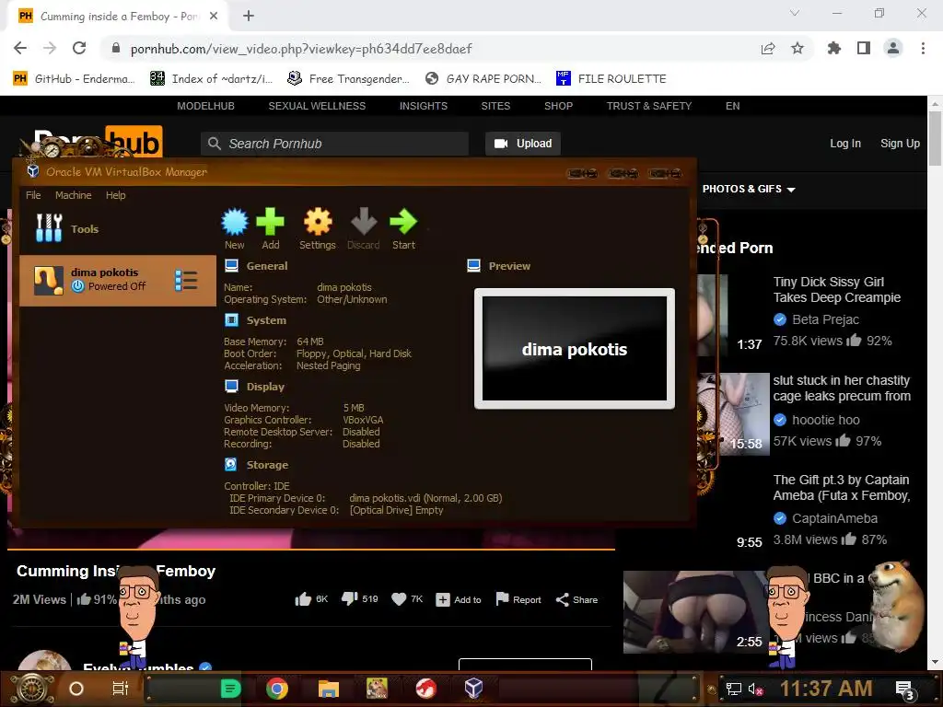Click the Preview section header
Viewport: 943px width, 707px height.
(509, 266)
